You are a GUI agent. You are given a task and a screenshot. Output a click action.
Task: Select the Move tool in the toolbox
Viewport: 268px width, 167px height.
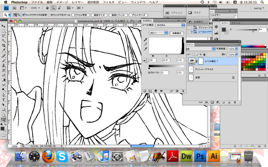pyautogui.click(x=4, y=26)
